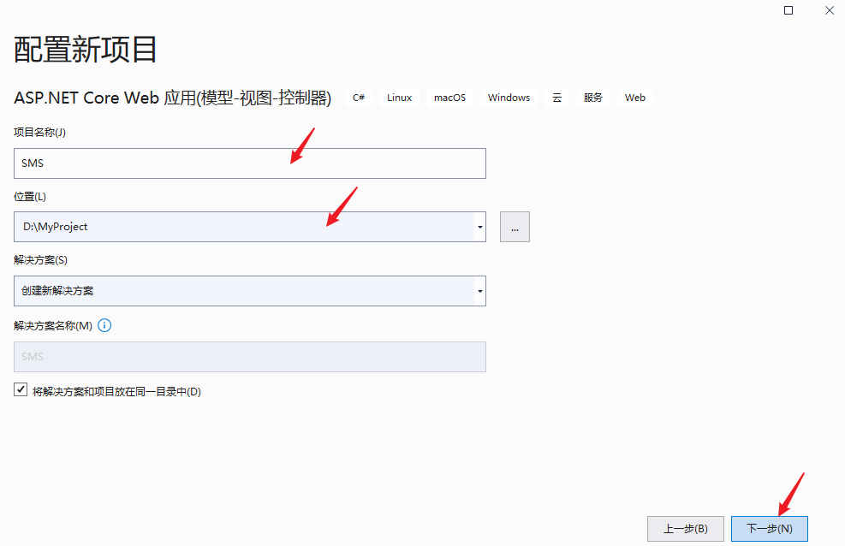
Task: Click the 云 cloud tag
Action: (x=556, y=98)
